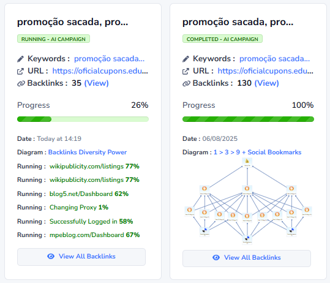Click eye icon in right View All Backlinks button
The width and height of the screenshot is (330, 283).
(x=216, y=257)
